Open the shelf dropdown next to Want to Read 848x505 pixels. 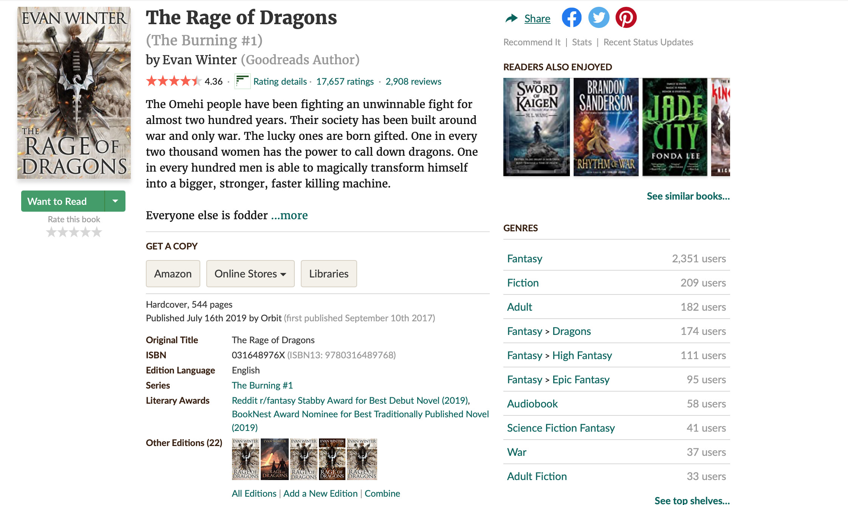pos(115,201)
